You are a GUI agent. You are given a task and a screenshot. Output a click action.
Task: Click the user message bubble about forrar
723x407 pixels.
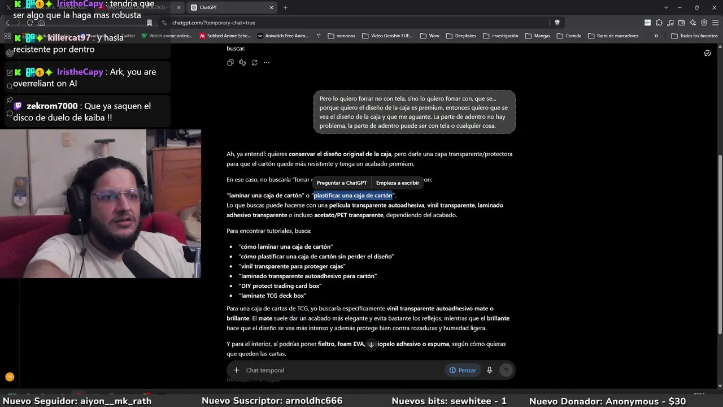point(414,112)
